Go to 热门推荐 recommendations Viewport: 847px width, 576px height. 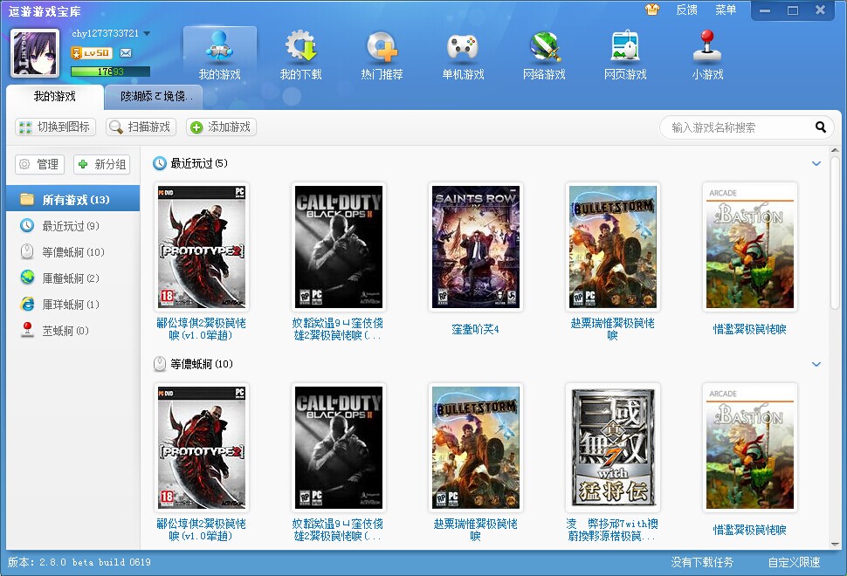point(382,56)
